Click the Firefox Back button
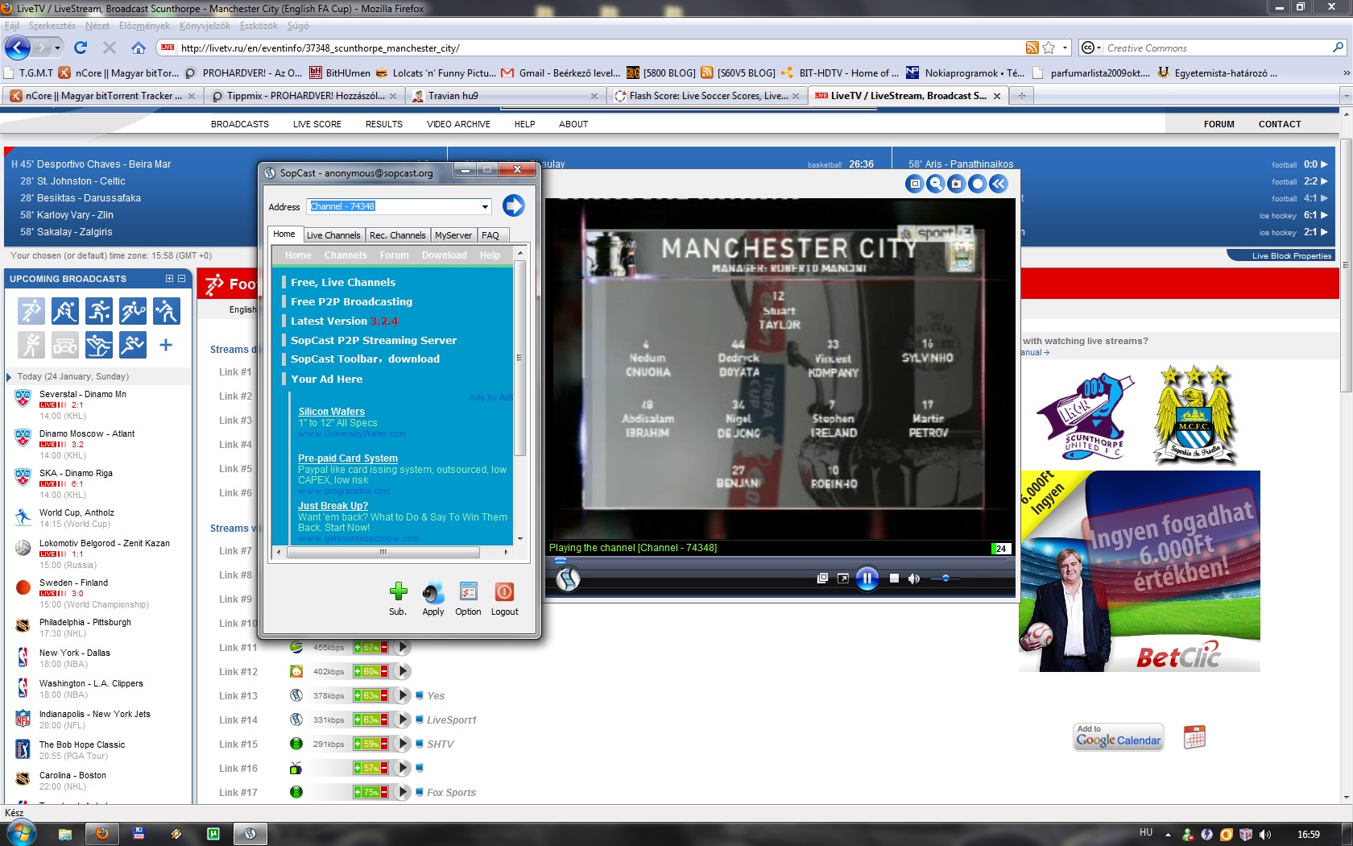 tap(18, 48)
